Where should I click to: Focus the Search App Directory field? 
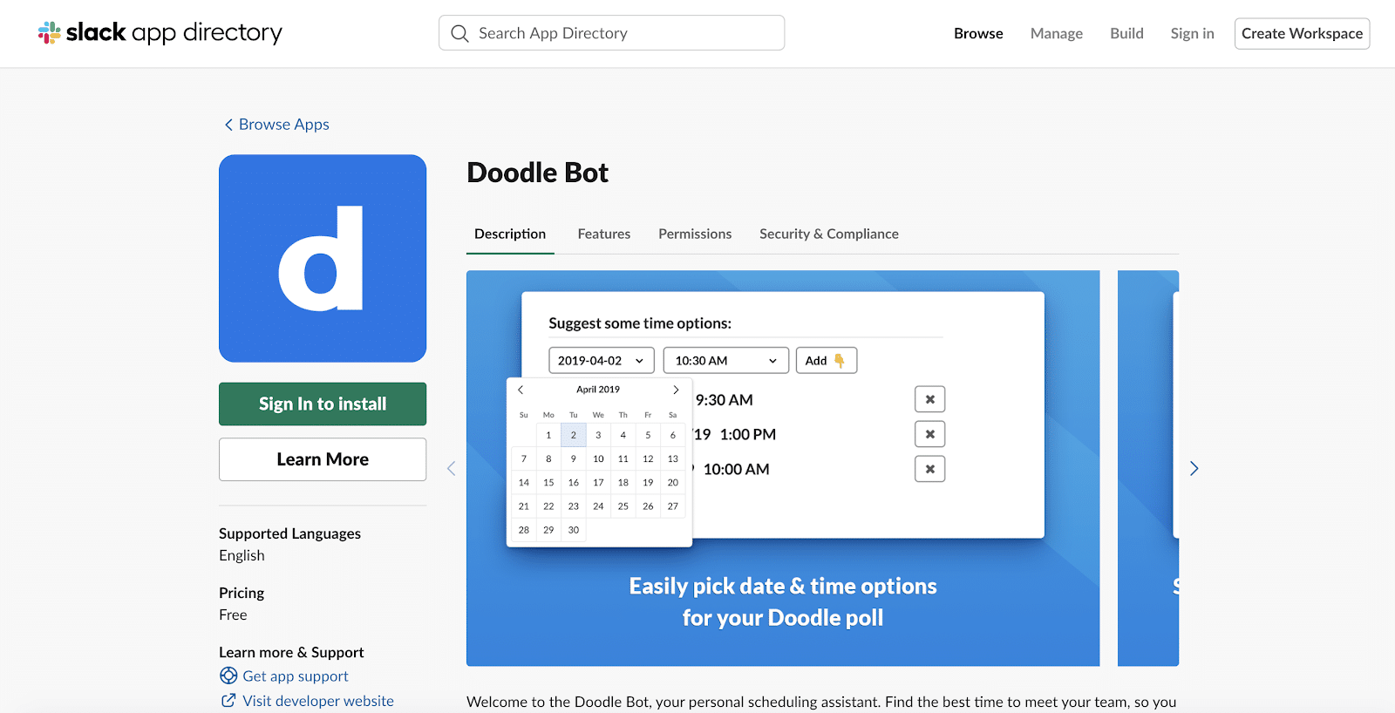[x=611, y=33]
